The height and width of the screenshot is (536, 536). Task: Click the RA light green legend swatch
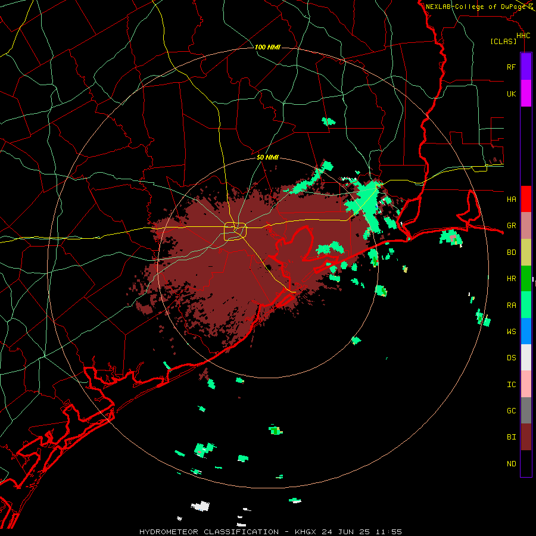click(x=526, y=305)
